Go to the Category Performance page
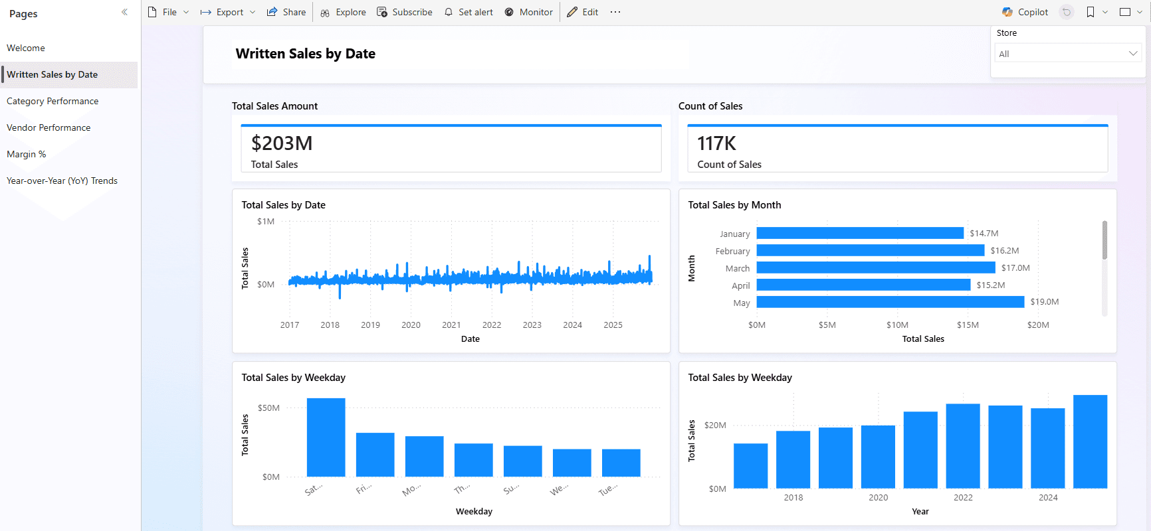The image size is (1151, 531). coord(52,101)
